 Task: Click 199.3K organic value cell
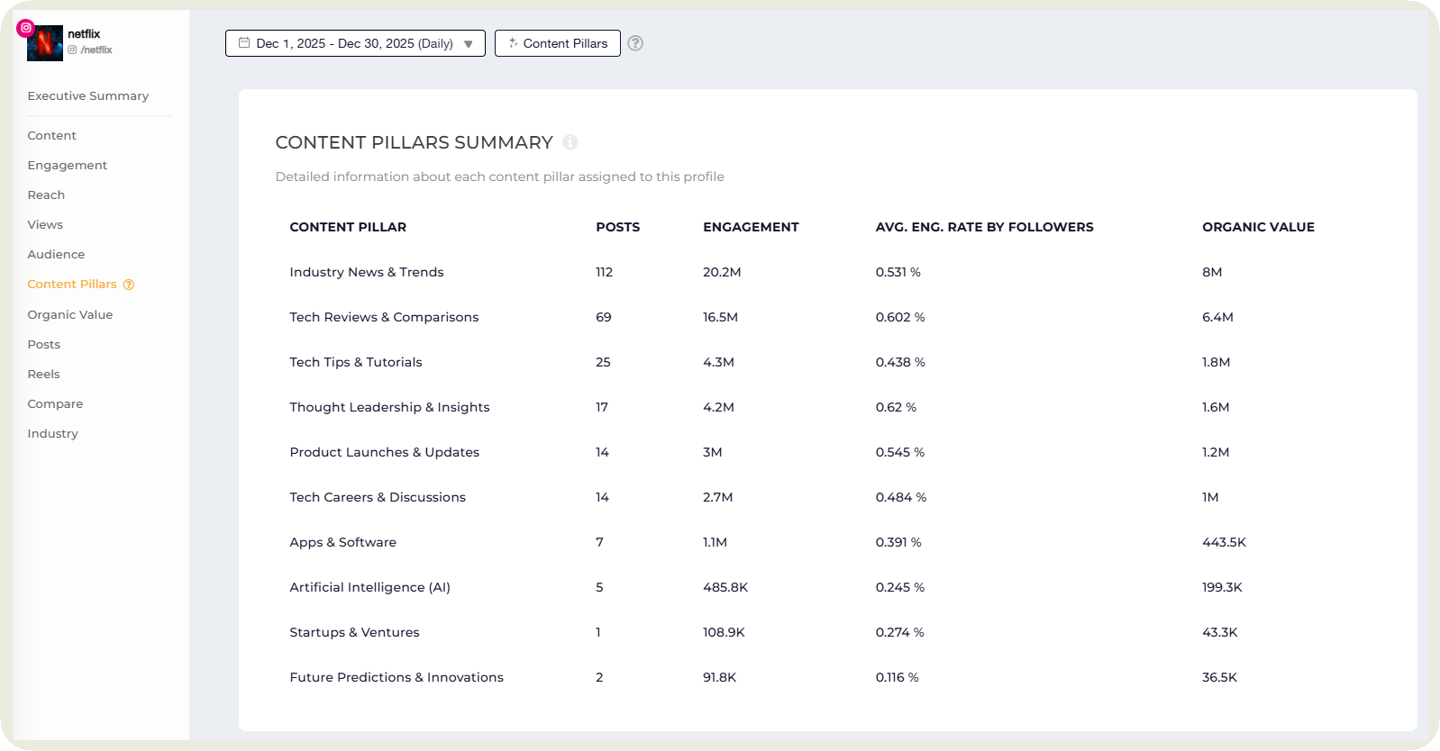pos(1222,587)
